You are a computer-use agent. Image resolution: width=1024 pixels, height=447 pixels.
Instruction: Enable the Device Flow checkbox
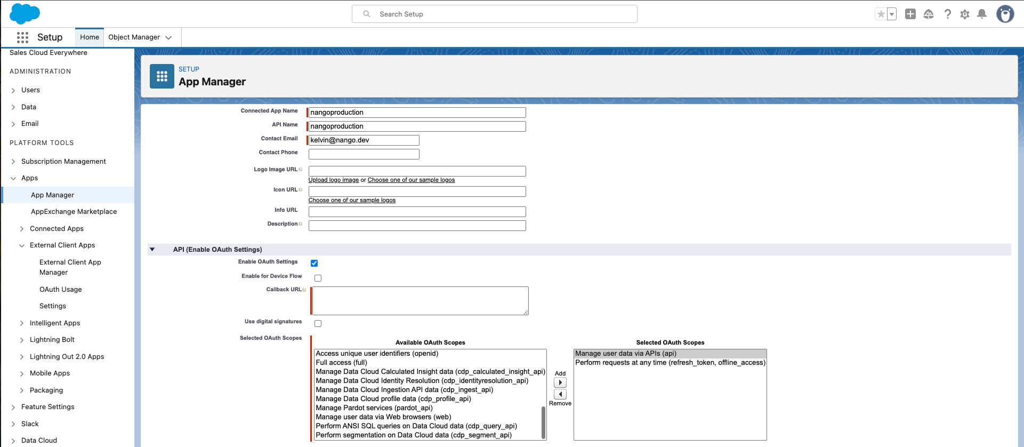318,278
